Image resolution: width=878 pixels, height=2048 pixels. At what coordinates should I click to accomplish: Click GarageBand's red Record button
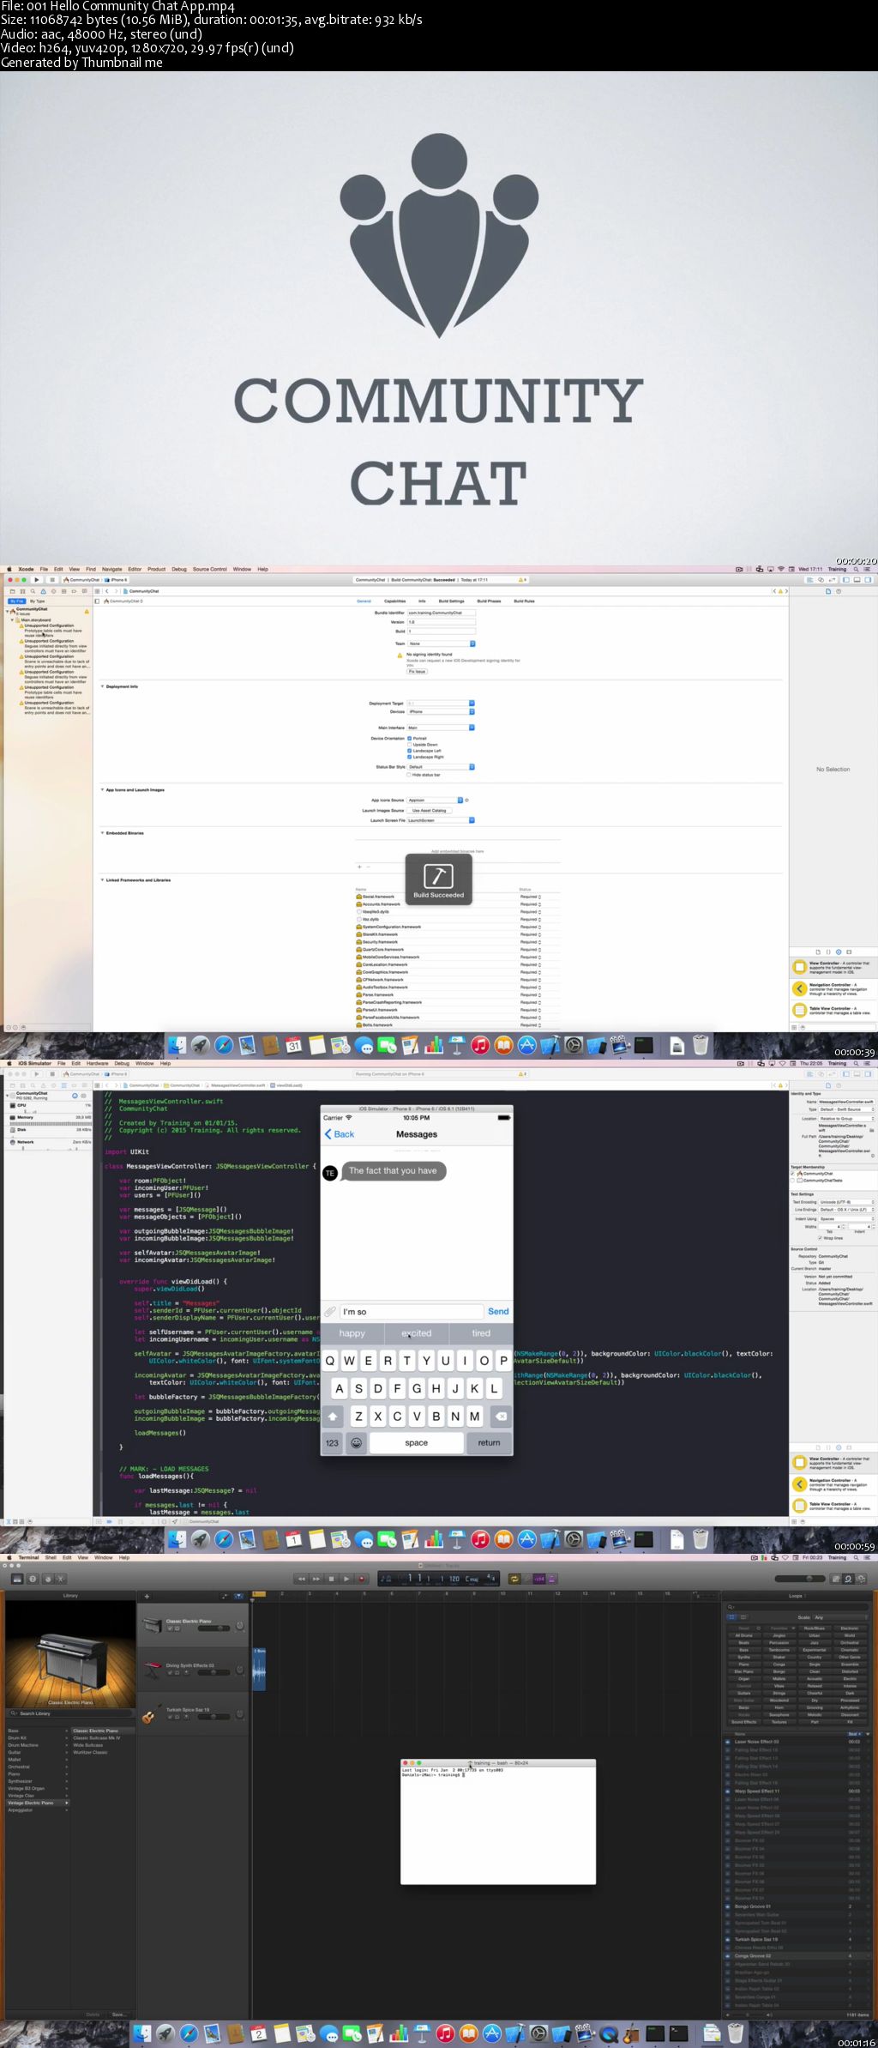pos(362,1579)
